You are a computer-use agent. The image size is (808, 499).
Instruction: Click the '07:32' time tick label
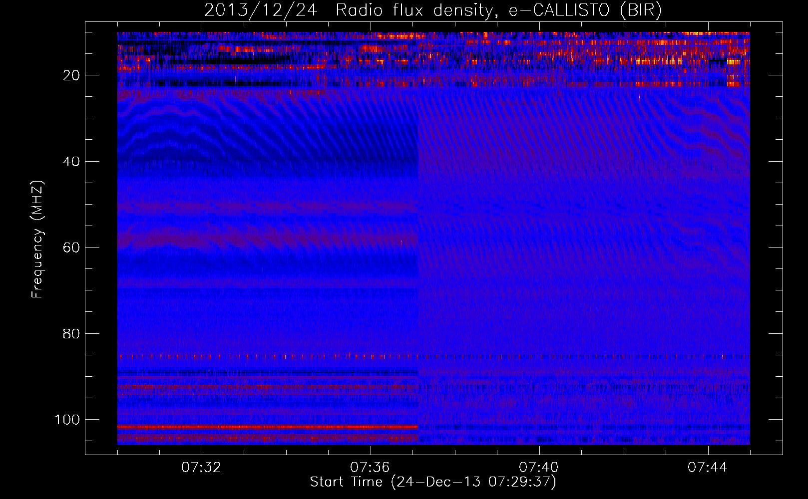pos(201,468)
